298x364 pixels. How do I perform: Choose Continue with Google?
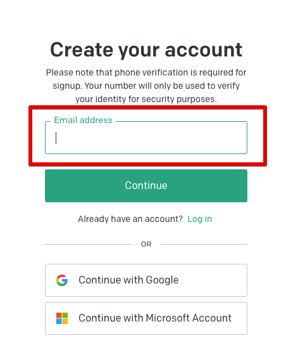(146, 280)
